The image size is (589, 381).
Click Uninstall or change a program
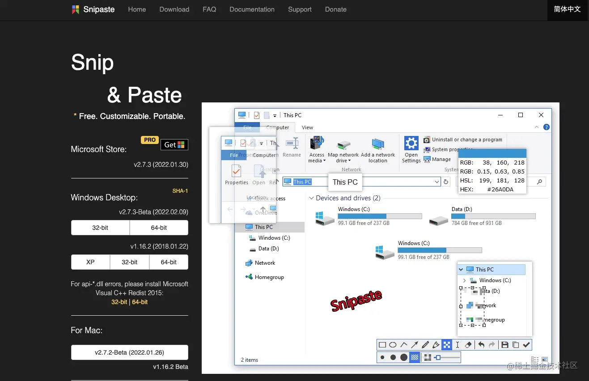463,140
